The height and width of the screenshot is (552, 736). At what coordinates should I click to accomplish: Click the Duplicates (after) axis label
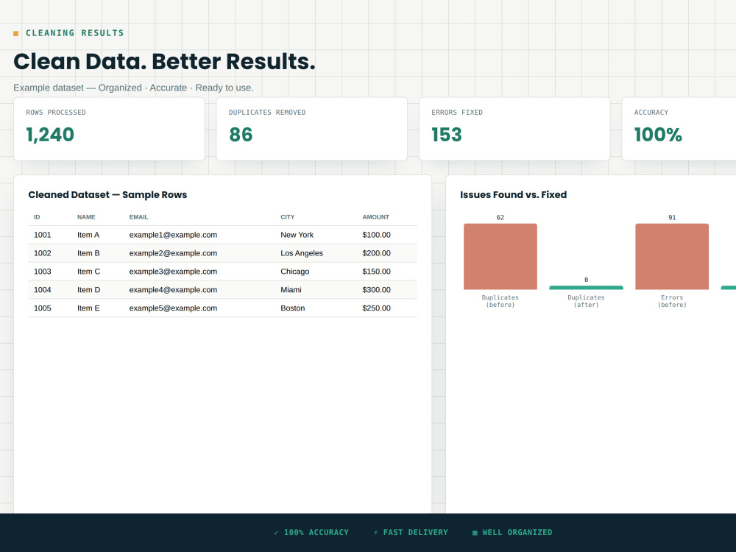click(587, 301)
